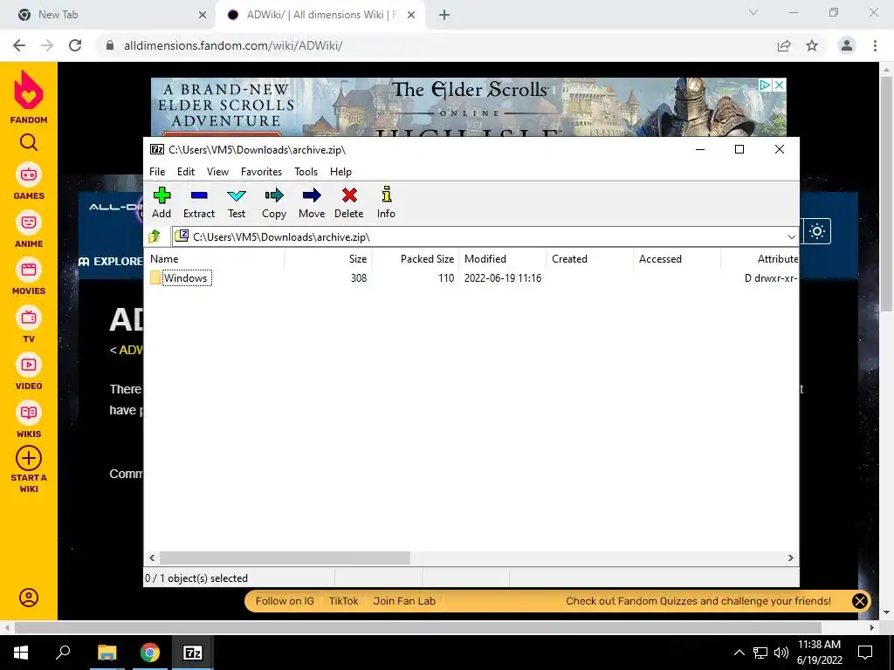Close the Elder Scrolls ad
894x670 pixels.
[x=780, y=85]
